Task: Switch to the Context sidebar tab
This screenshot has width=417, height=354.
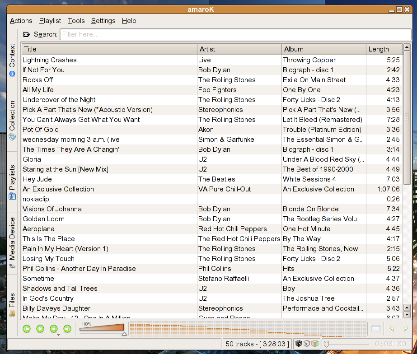Action: (12, 60)
